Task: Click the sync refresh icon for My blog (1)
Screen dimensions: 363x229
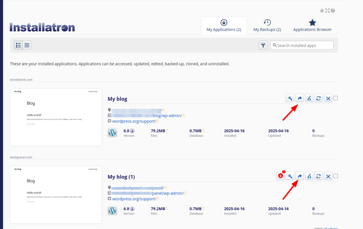Action: point(319,176)
